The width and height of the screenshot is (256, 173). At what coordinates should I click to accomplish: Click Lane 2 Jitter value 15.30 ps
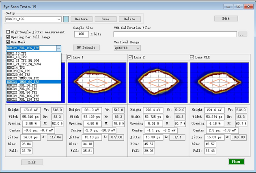pos(153,137)
